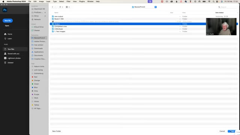Open the ResizerPro3.0 location popup
Viewport: 240px width, 135px height.
[144, 7]
